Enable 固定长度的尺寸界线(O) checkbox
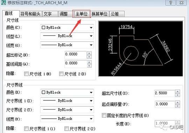This screenshot has width=189, height=133. tap(104, 115)
